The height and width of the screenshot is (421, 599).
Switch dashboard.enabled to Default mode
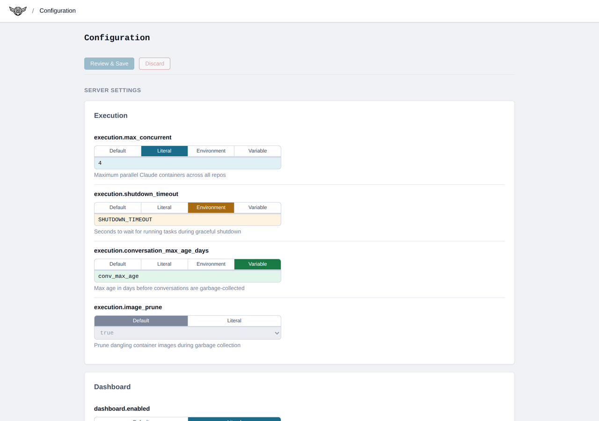point(140,419)
